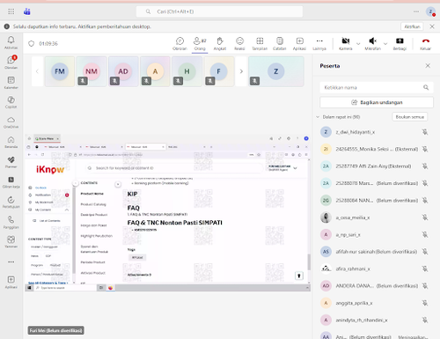Click mic icon for afira_rahmani_x
Viewport: 440px width, 339px height.
click(425, 269)
